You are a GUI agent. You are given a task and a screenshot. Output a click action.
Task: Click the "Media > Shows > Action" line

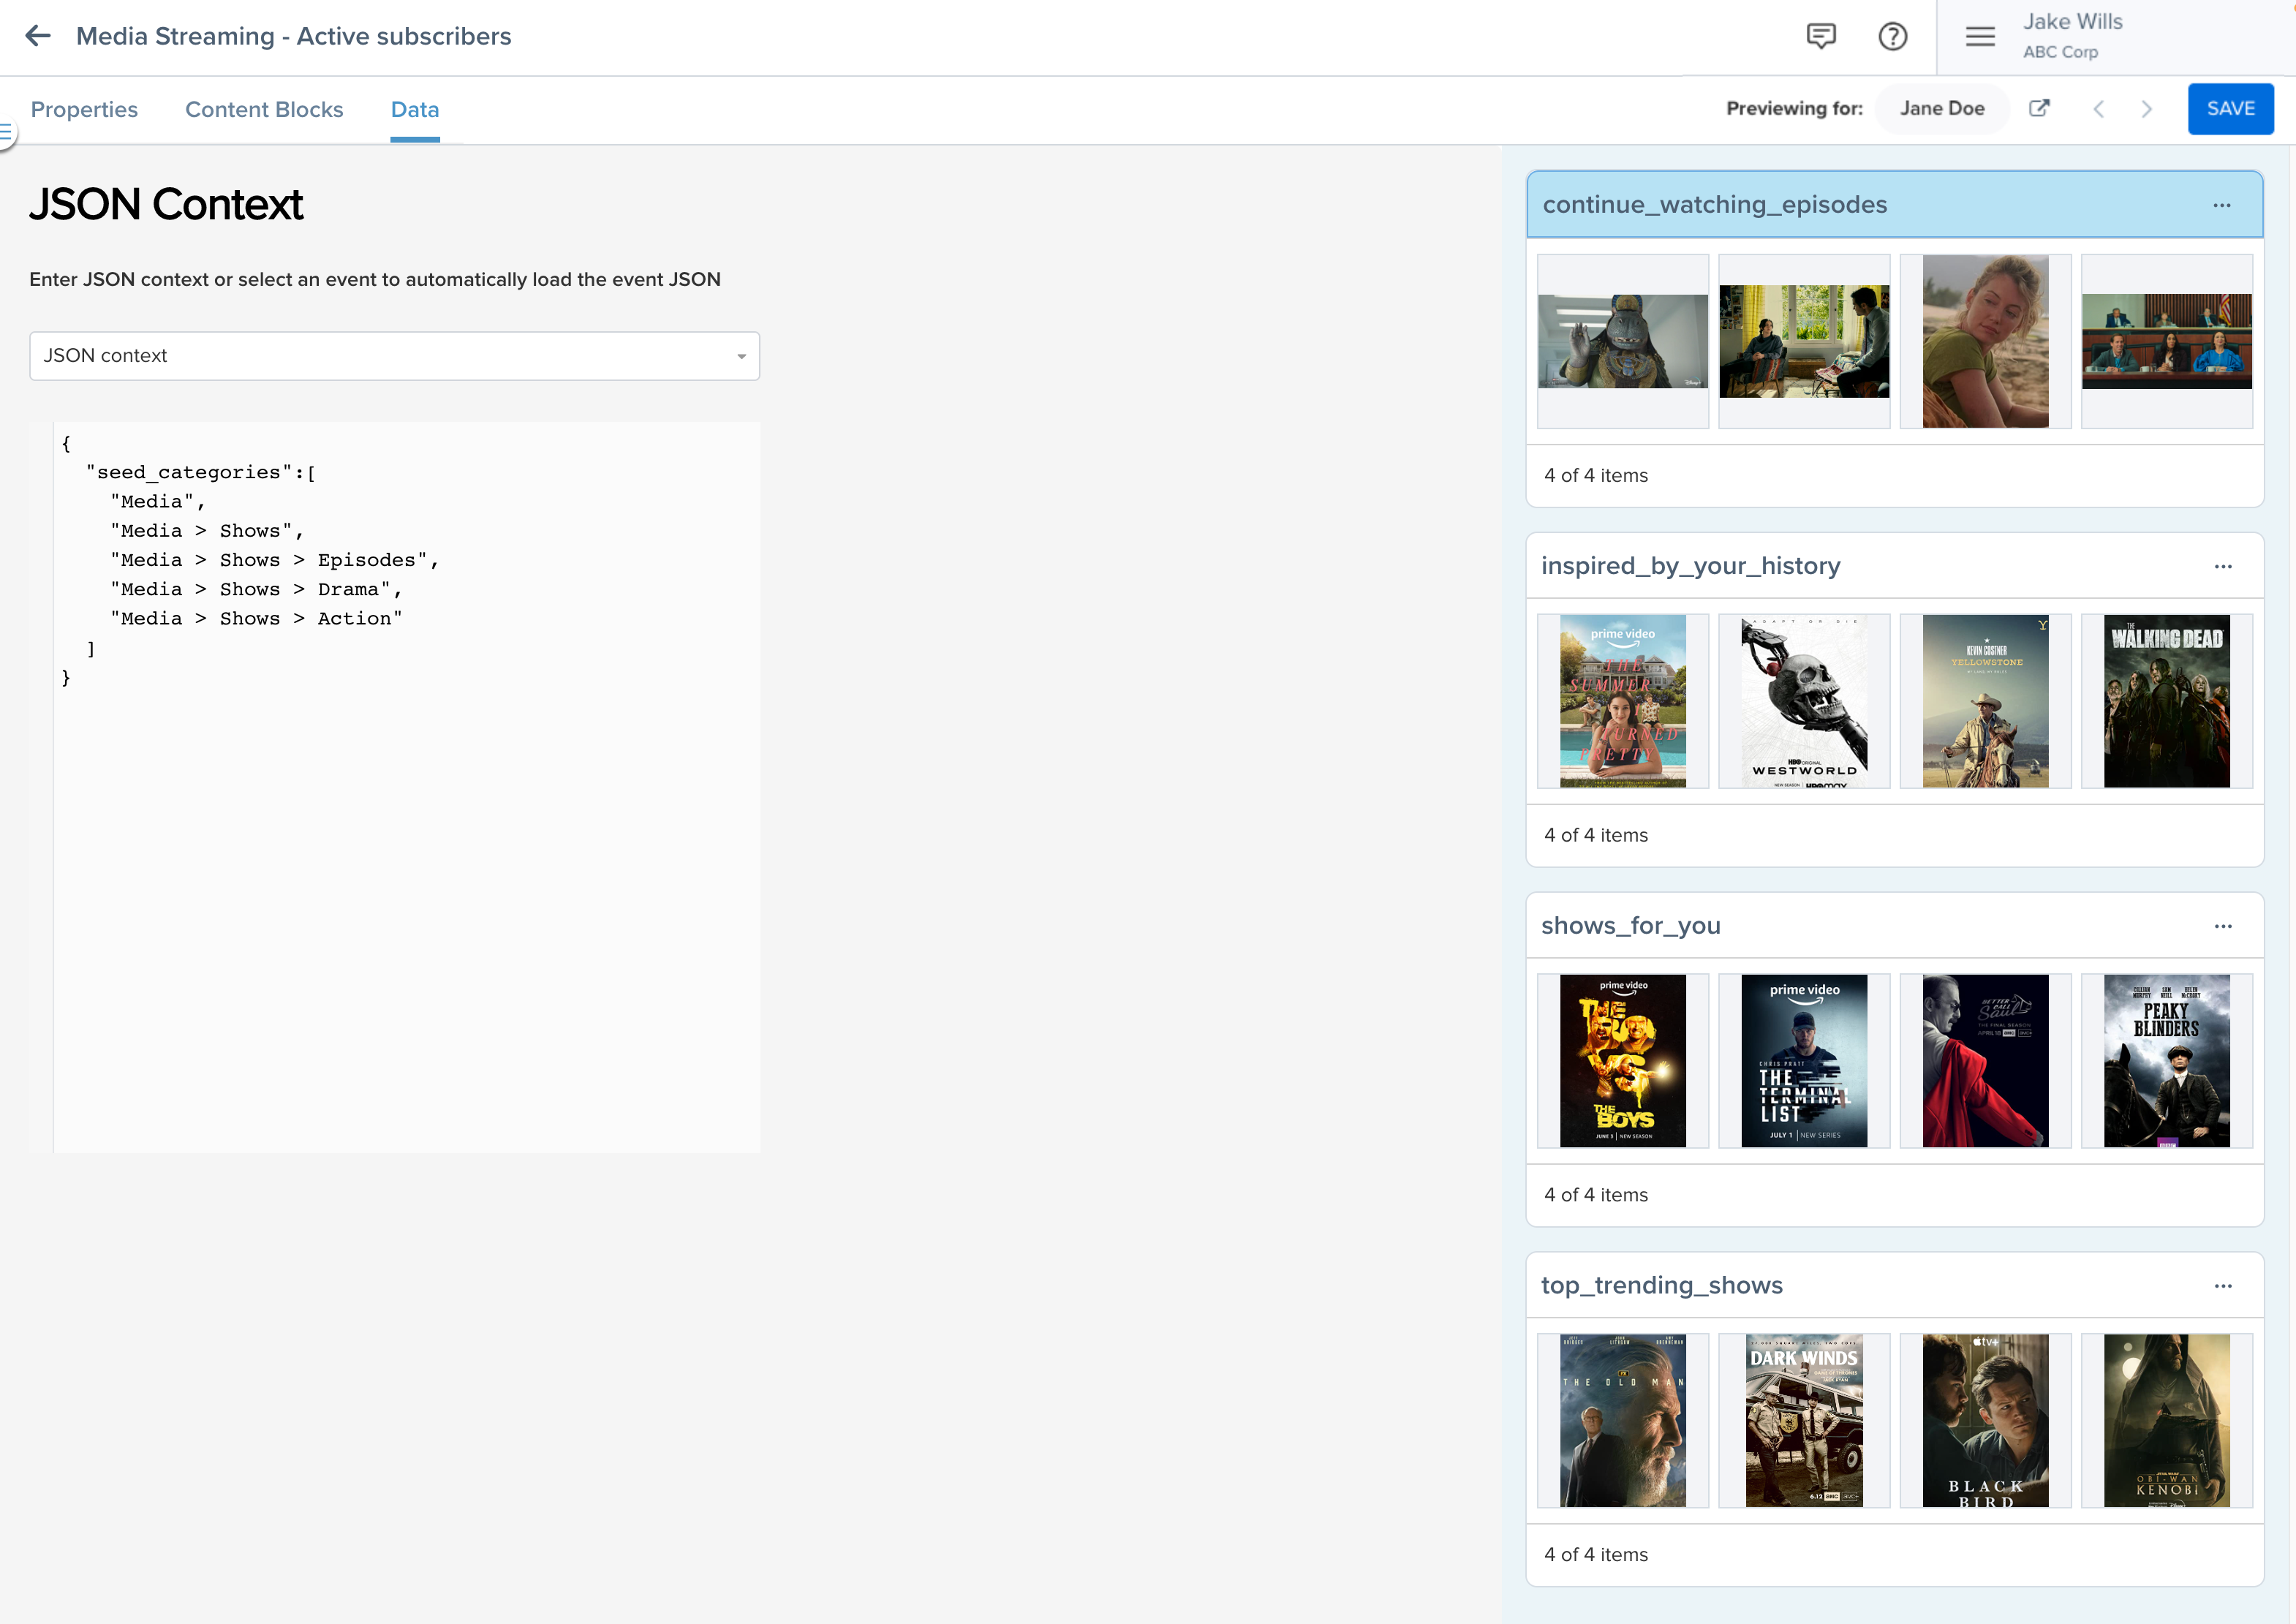pos(256,618)
